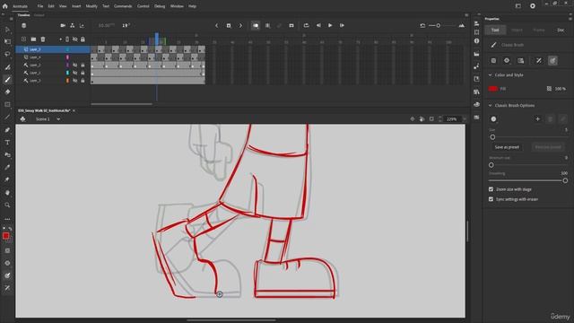Select the Zoom magnifier tool
Screen dimensions: 574x323
[7, 205]
